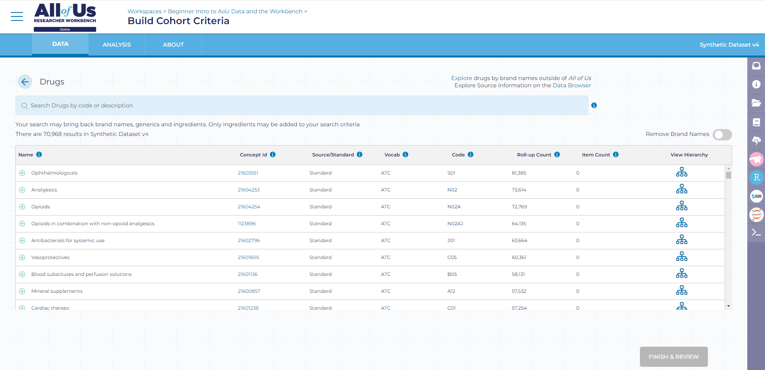Click the Synthetic Dataset v4 label

click(729, 45)
